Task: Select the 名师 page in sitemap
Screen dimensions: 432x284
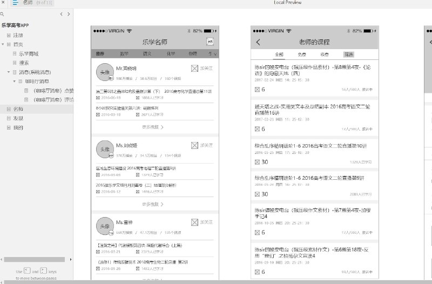Action: pyautogui.click(x=18, y=109)
